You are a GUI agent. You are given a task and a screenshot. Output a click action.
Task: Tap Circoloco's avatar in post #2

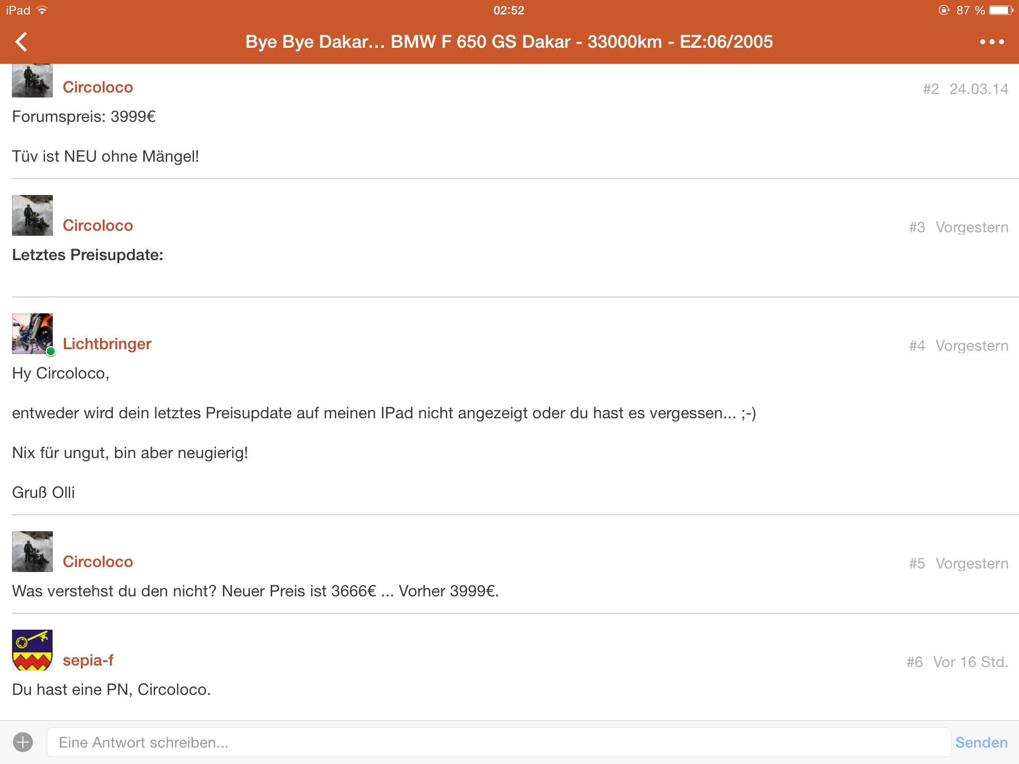tap(32, 81)
